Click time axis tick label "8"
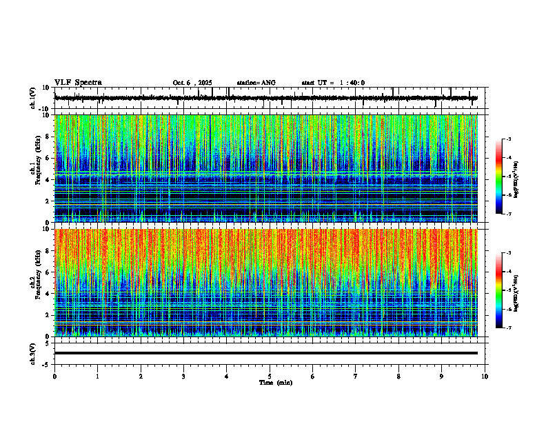This screenshot has width=546, height=422. [x=398, y=376]
